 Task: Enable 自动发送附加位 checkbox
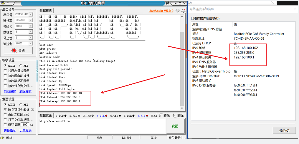pos(5,115)
